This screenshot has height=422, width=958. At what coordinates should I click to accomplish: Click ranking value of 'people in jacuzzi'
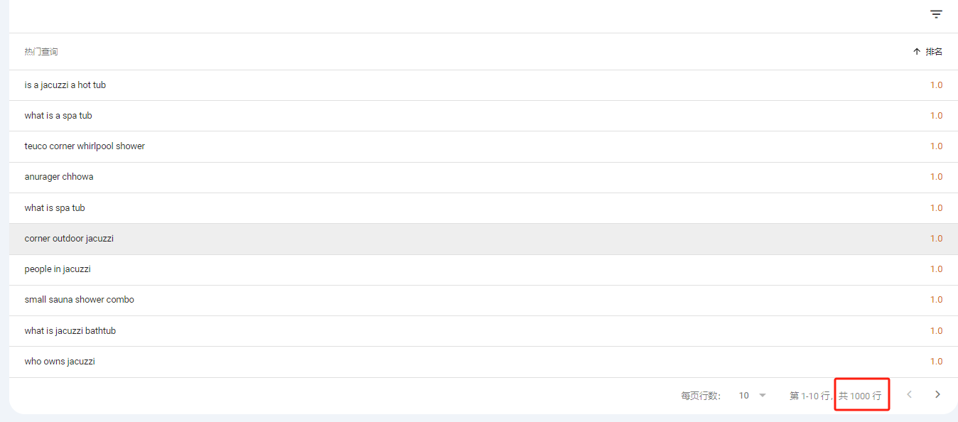click(x=936, y=269)
